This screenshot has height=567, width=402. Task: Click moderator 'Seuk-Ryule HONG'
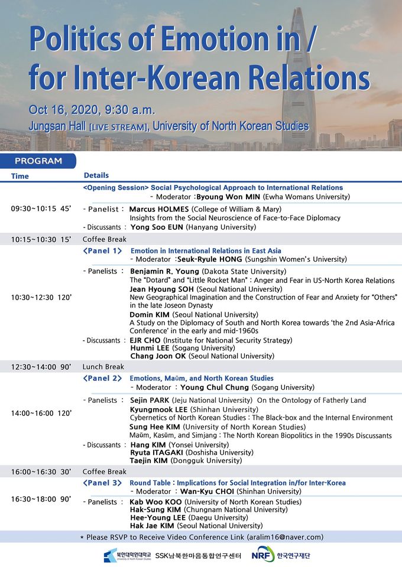click(x=210, y=259)
